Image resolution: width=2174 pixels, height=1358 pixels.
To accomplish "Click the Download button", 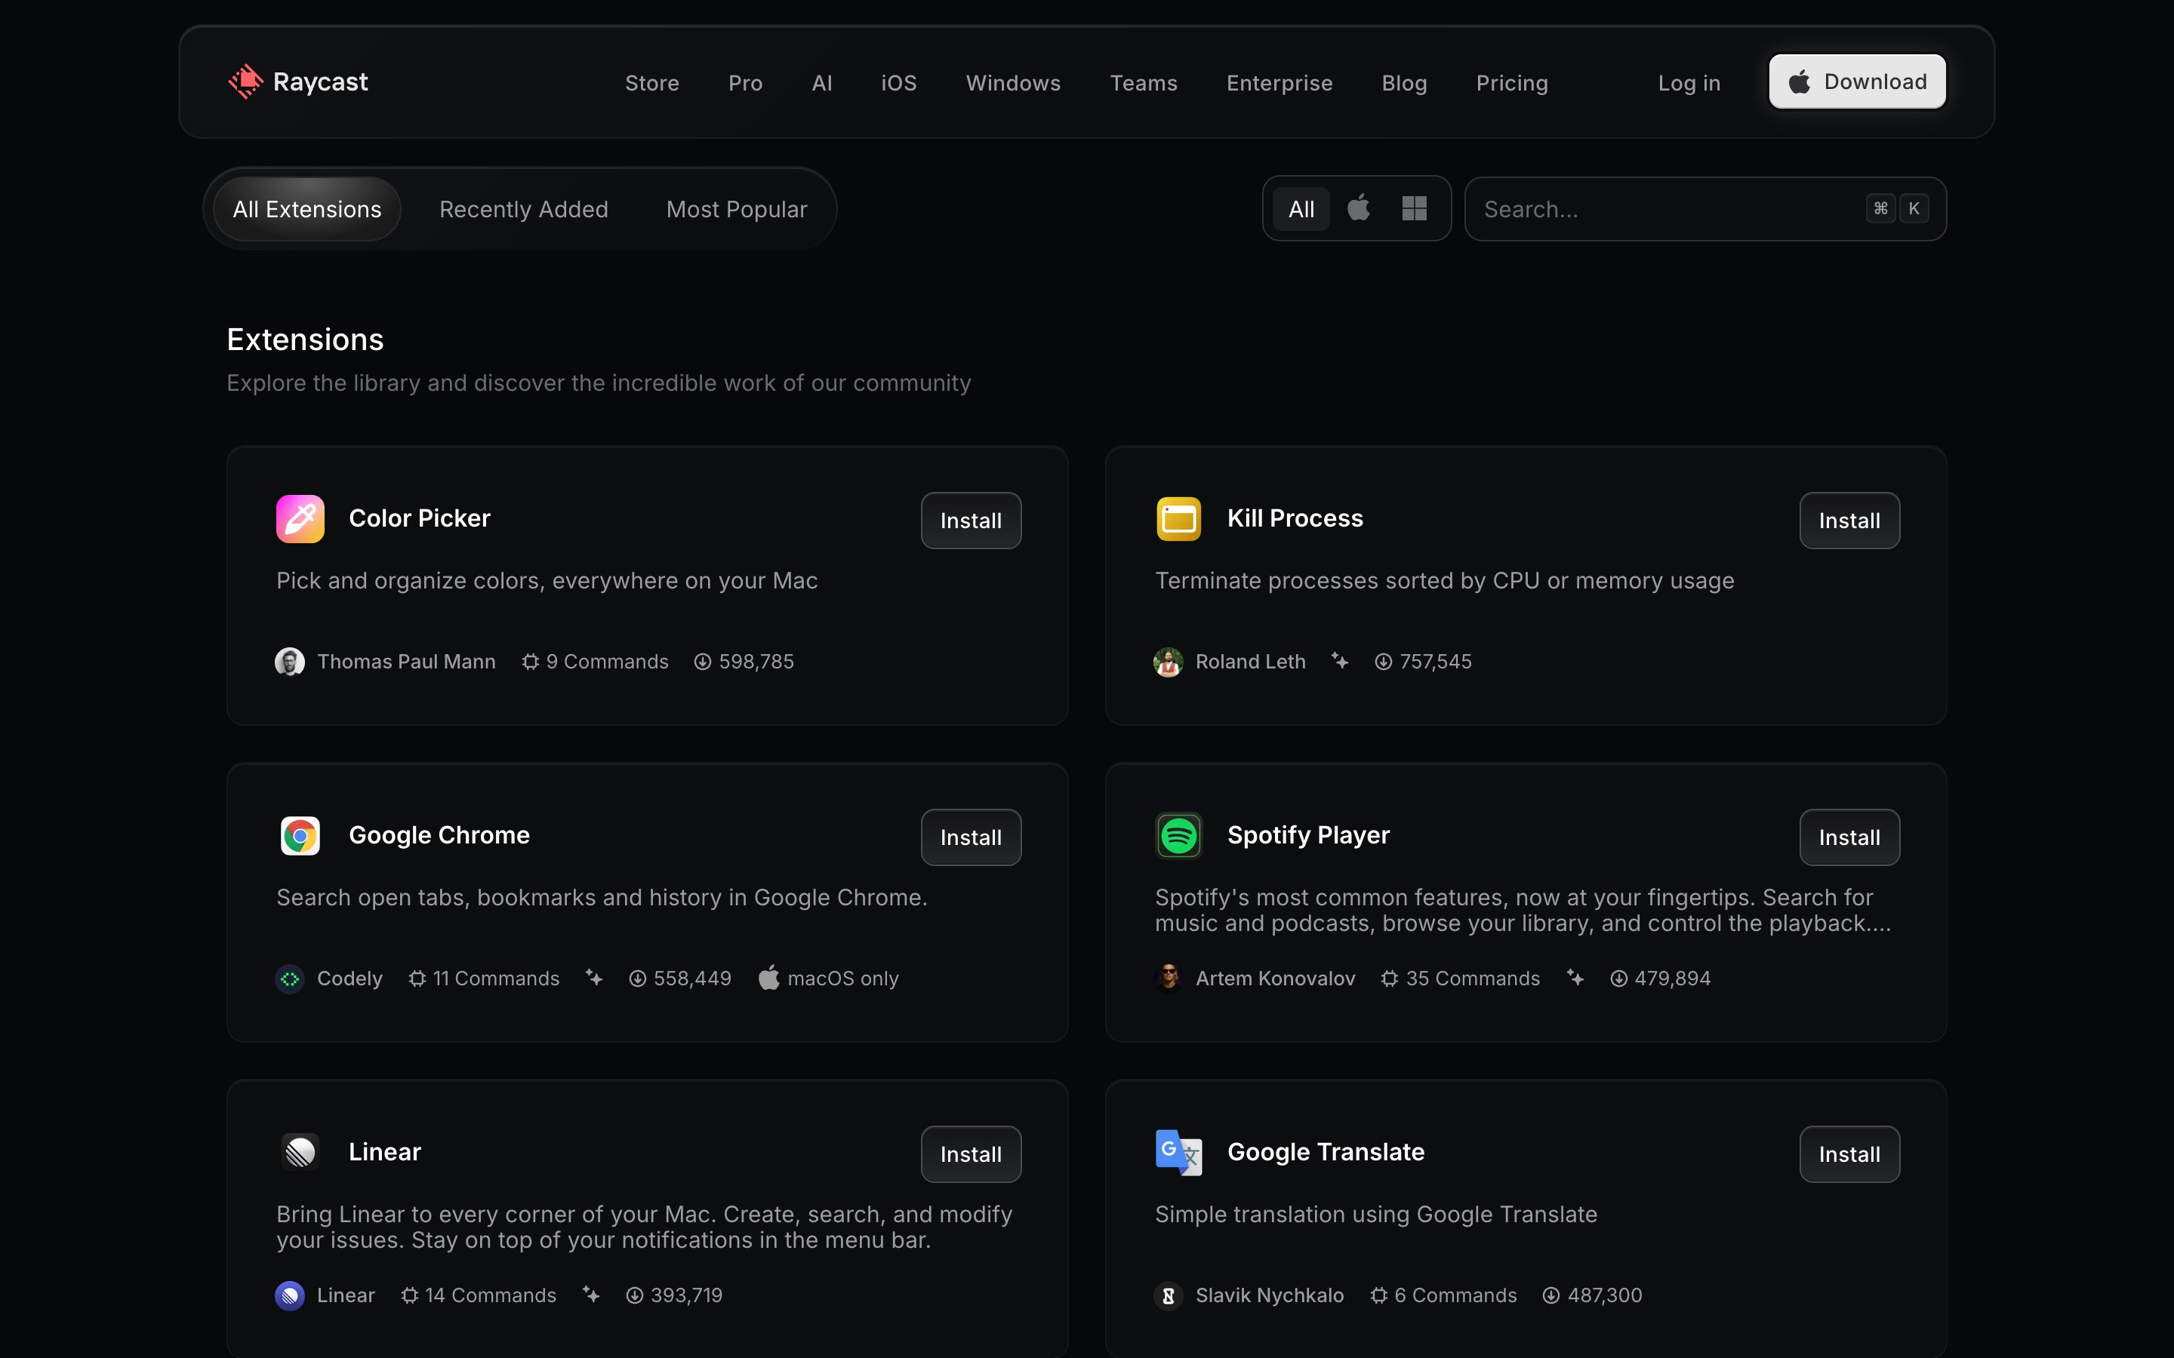I will pos(1857,81).
